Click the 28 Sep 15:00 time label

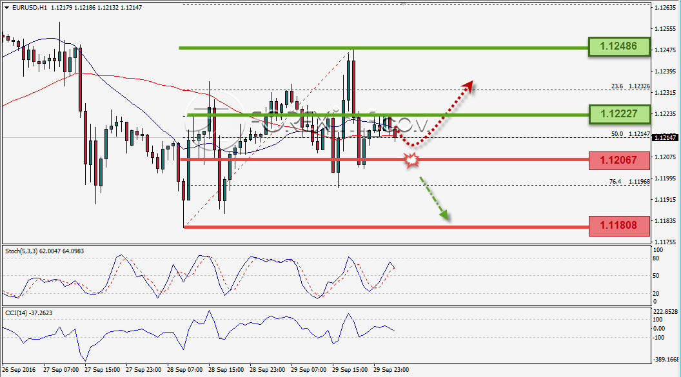[x=226, y=370]
